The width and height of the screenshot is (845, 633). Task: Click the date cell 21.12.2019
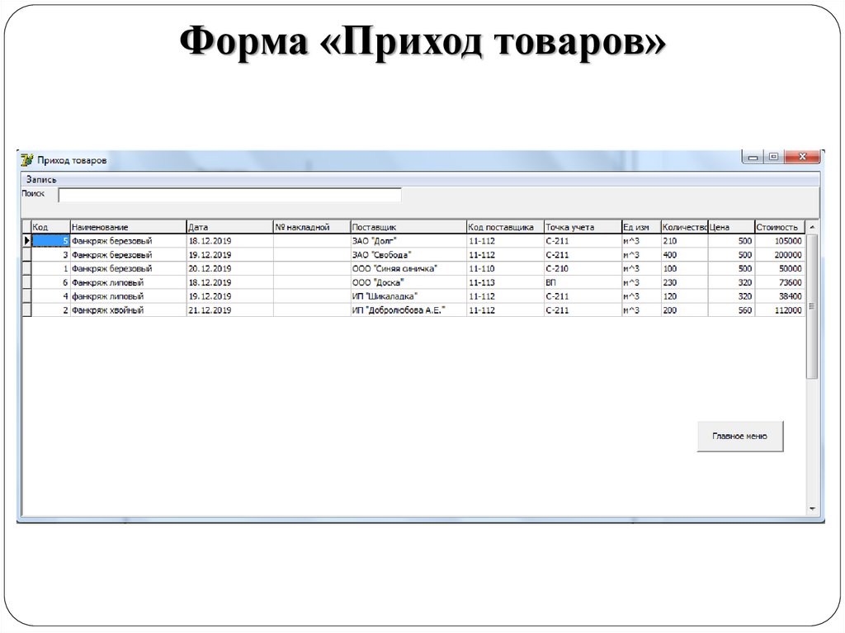point(230,310)
